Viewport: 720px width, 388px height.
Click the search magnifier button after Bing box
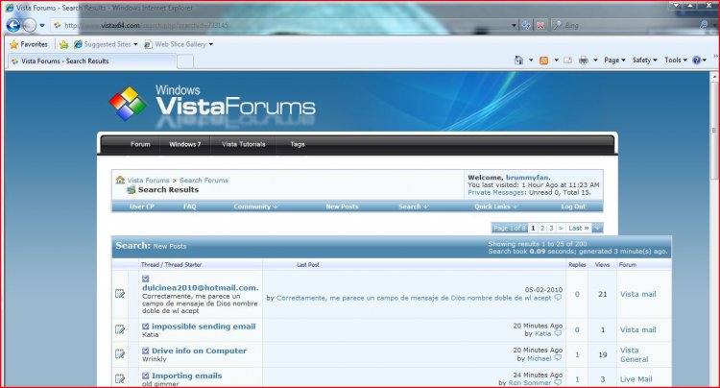point(704,25)
